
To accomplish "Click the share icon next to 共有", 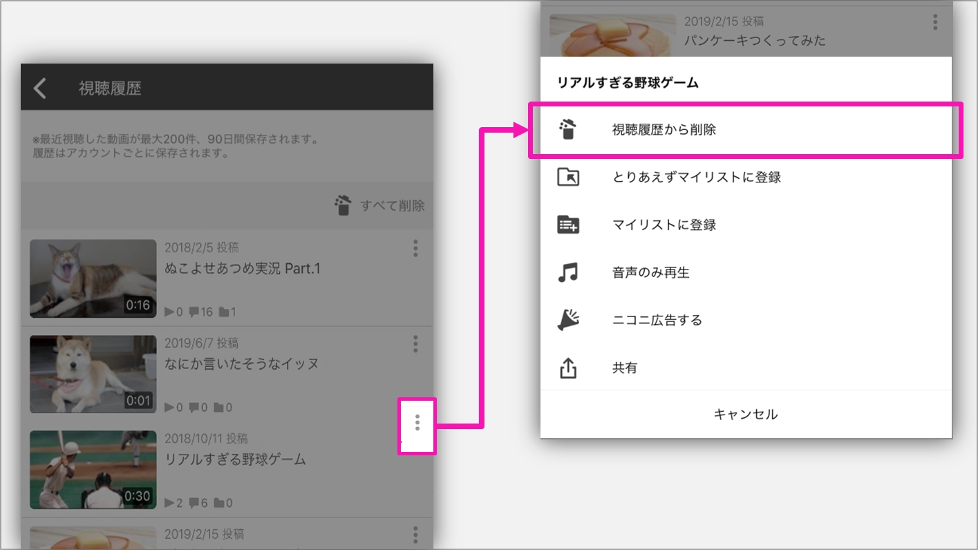I will tap(567, 368).
